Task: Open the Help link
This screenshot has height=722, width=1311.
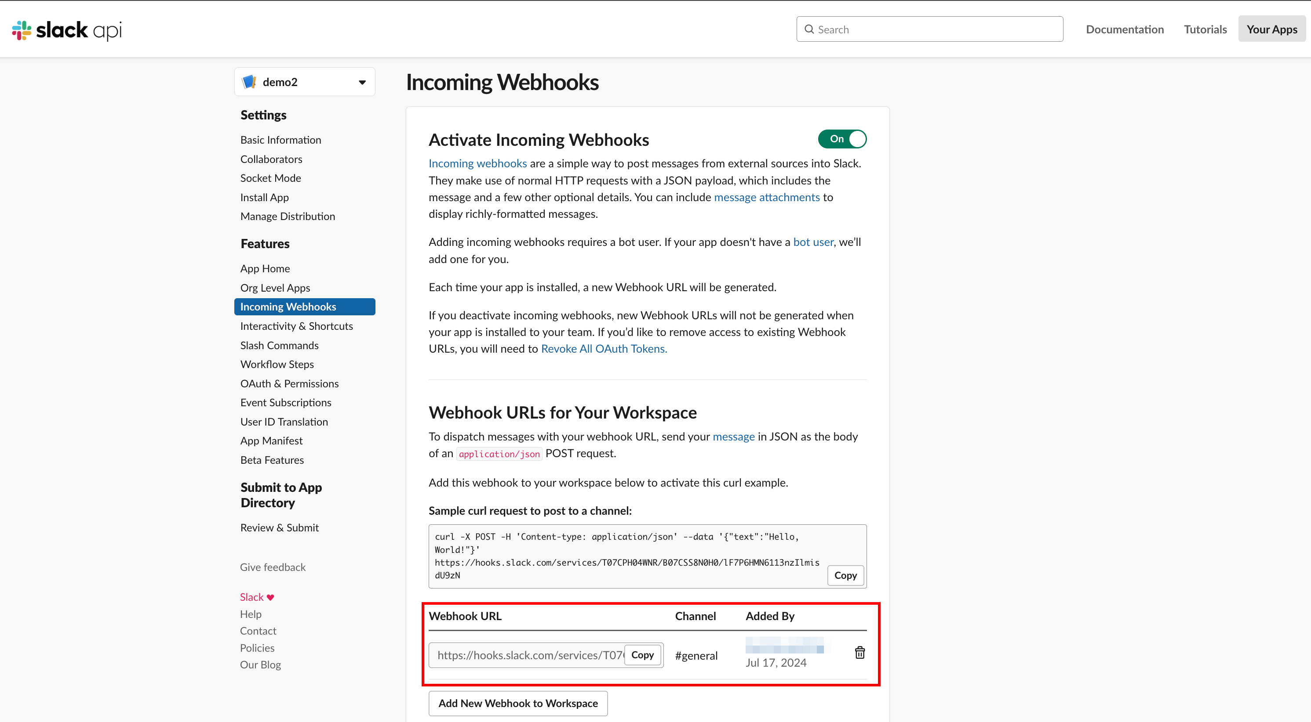Action: click(251, 614)
